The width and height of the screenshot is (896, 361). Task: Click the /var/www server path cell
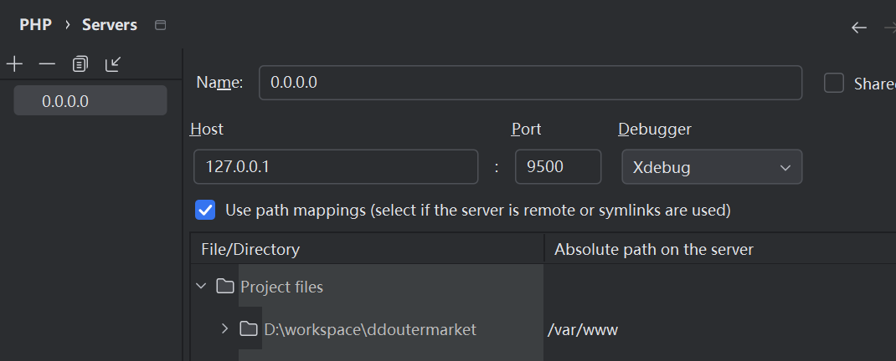tap(720, 329)
